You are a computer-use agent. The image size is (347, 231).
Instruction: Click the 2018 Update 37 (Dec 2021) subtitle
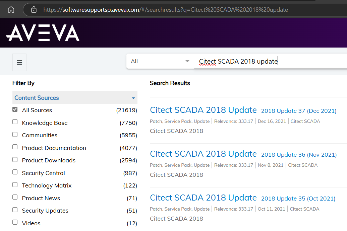pos(299,111)
